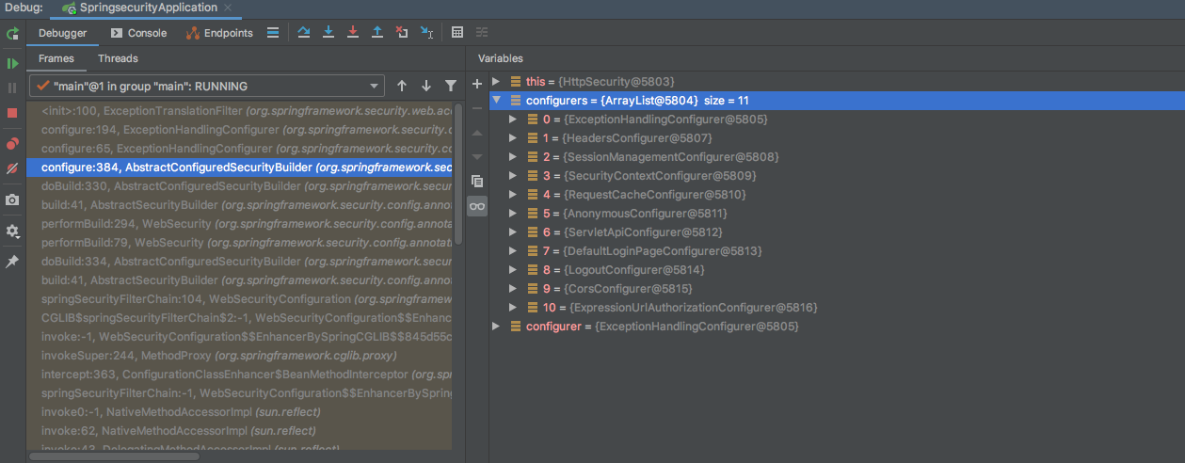Resume the program from the sidebar
Screen dimensions: 1185x463
[12, 63]
